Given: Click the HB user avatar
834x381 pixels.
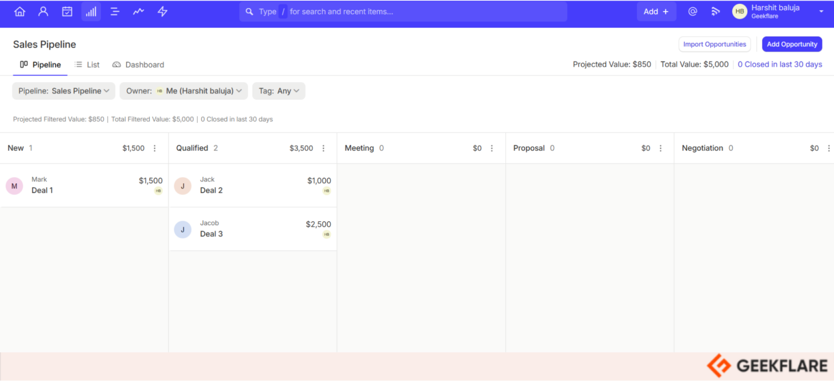Looking at the screenshot, I should coord(740,11).
